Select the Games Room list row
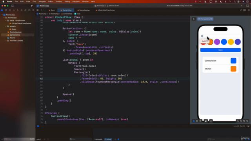This screenshot has width=251, height=141. point(220,61)
